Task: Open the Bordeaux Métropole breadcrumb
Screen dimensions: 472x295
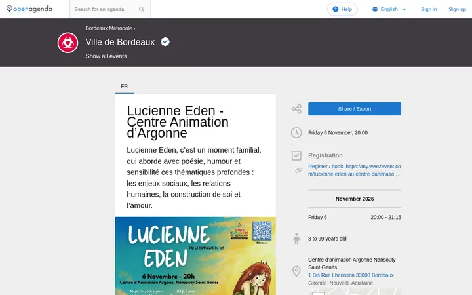Action: [x=109, y=28]
